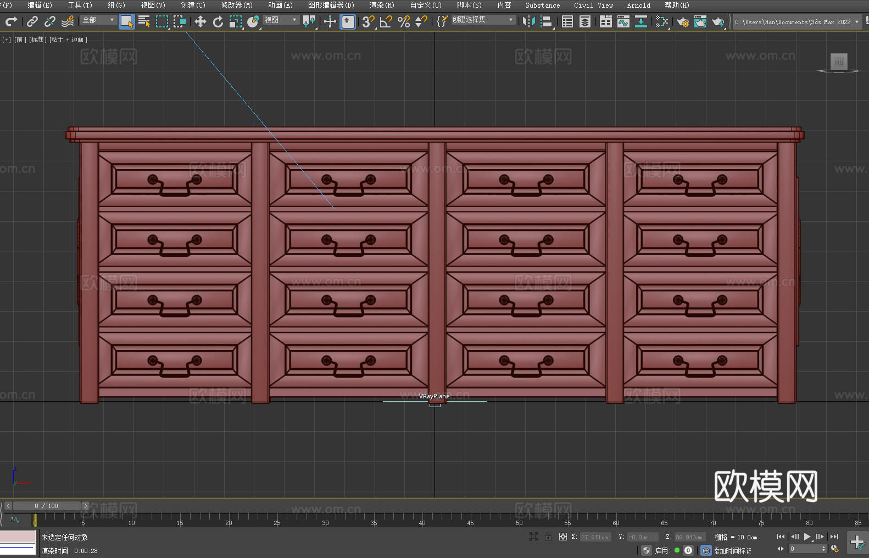Toggle Spinner Snap
The height and width of the screenshot is (558, 869).
point(421,21)
